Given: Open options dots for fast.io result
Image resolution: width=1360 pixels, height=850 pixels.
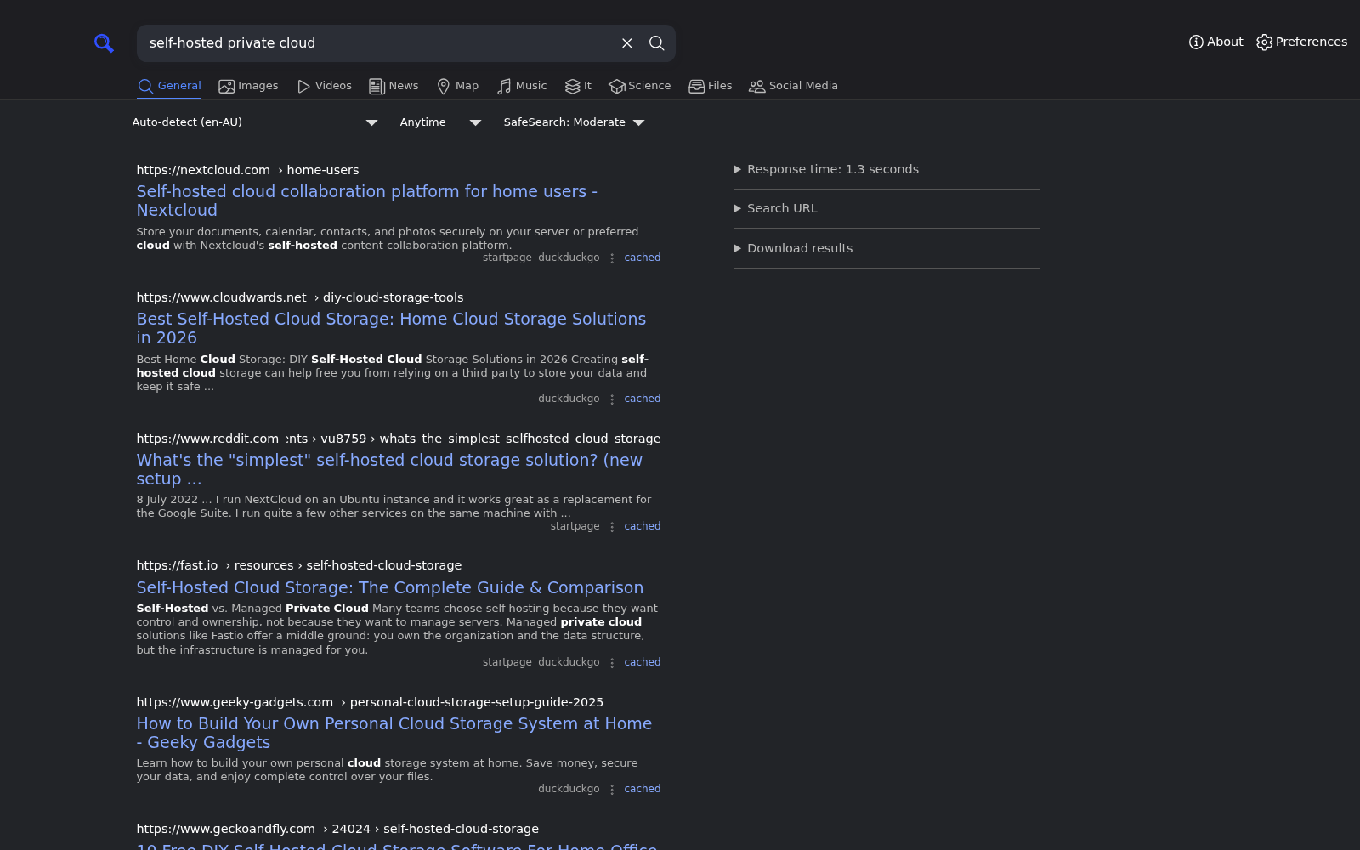Looking at the screenshot, I should coord(612,663).
